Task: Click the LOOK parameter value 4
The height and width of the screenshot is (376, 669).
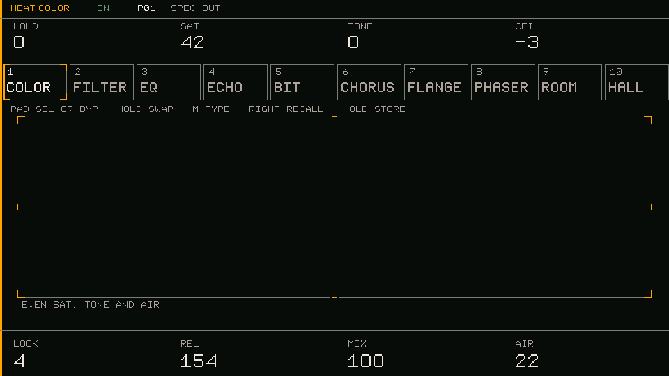Action: [x=19, y=361]
